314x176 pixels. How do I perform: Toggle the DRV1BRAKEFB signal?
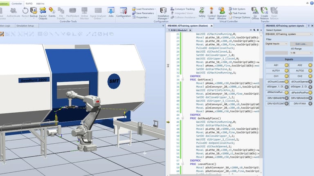coord(277,98)
